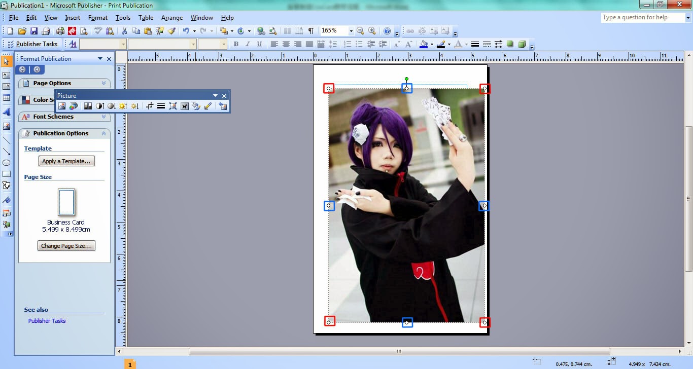This screenshot has height=369, width=693.
Task: Pick the Line drawing tool
Action: click(7, 140)
